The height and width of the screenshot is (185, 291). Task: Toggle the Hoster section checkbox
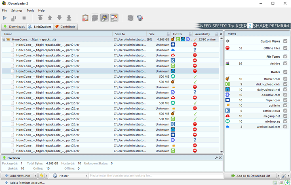pos(285,72)
